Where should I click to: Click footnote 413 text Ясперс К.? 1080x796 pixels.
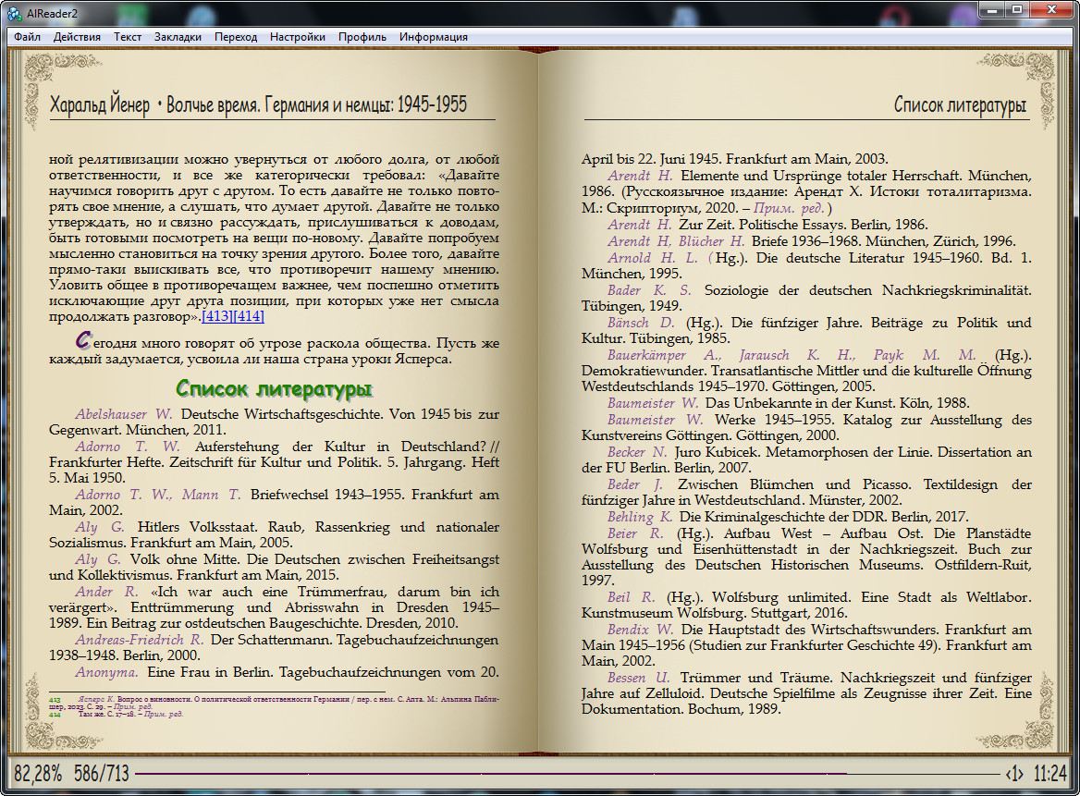pos(96,699)
